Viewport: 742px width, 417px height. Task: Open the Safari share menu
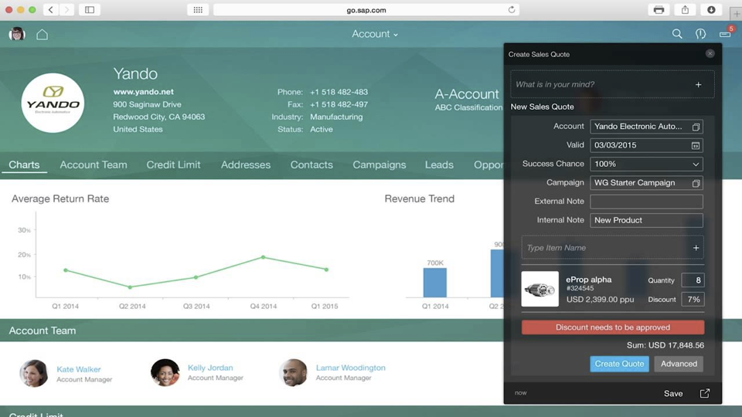point(685,9)
